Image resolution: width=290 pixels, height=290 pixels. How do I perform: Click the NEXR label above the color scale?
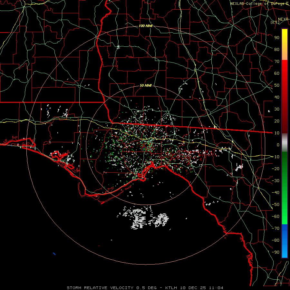click(x=283, y=19)
